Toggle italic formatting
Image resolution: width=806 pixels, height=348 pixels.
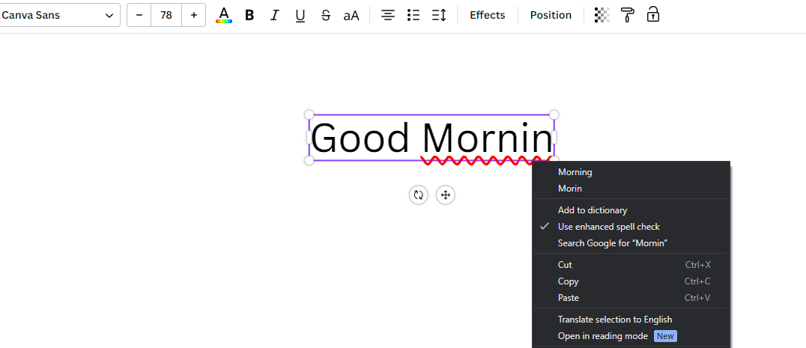(x=274, y=16)
